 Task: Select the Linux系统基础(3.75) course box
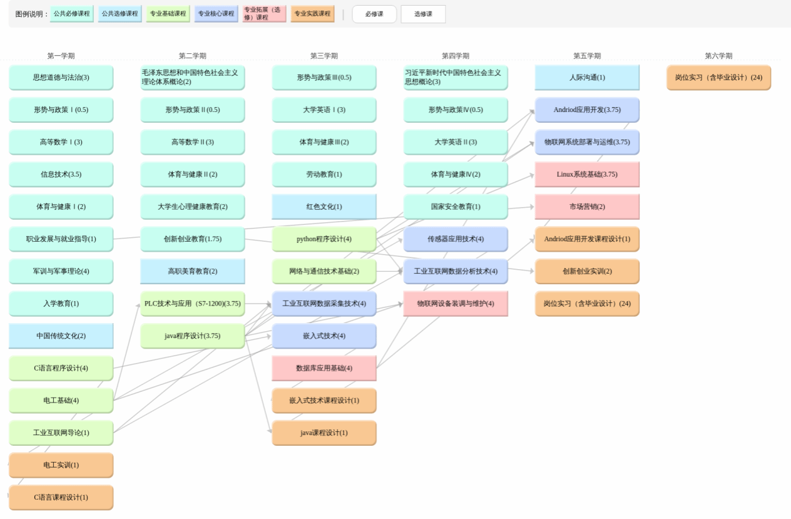(586, 175)
